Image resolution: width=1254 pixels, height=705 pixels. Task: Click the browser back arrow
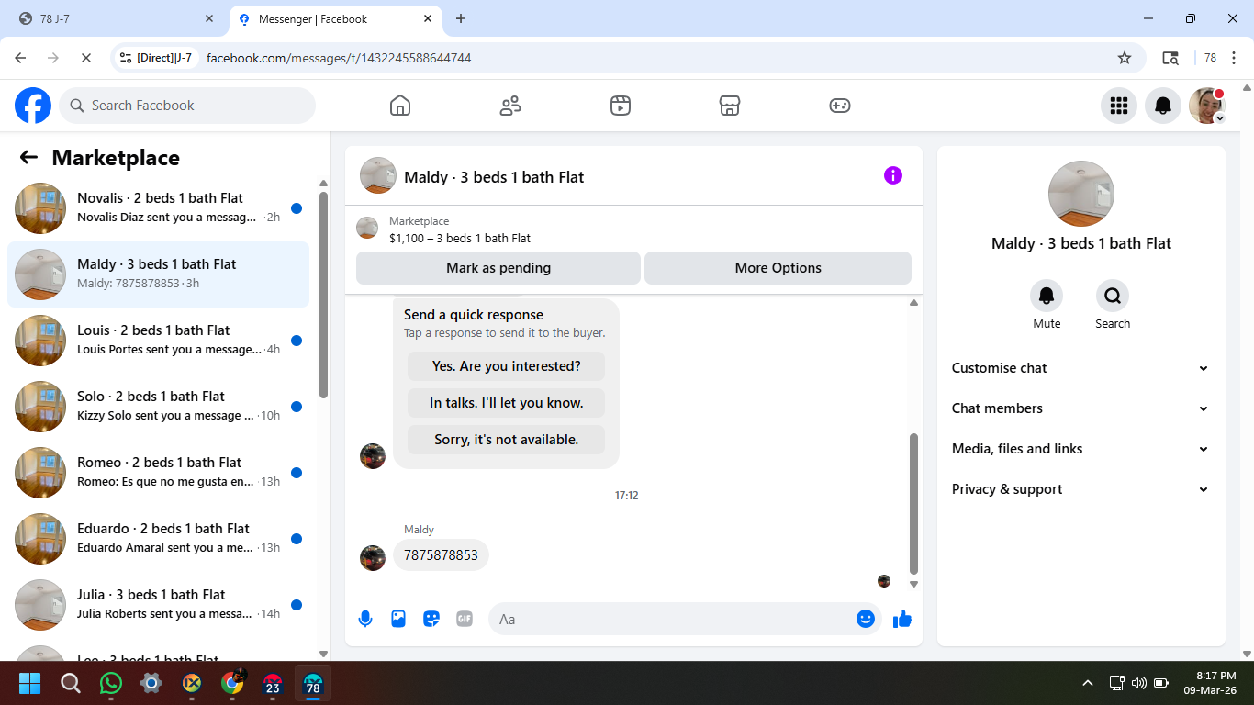coord(20,58)
